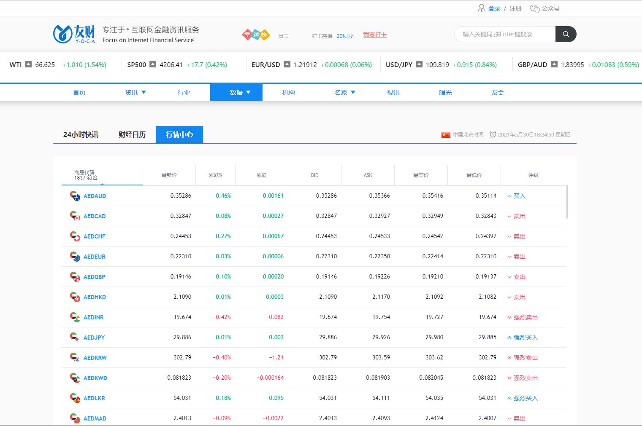This screenshot has width=642, height=426.
Task: Click the 注册 register link
Action: click(515, 8)
